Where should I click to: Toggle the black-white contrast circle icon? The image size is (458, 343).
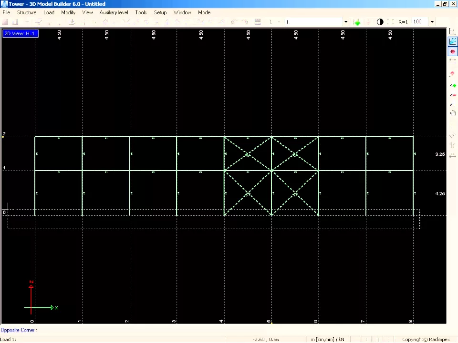pyautogui.click(x=380, y=22)
